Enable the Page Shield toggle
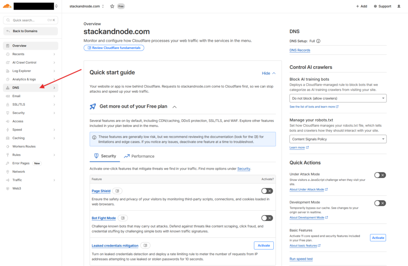Viewport: 408px width, 266px height. click(x=267, y=191)
